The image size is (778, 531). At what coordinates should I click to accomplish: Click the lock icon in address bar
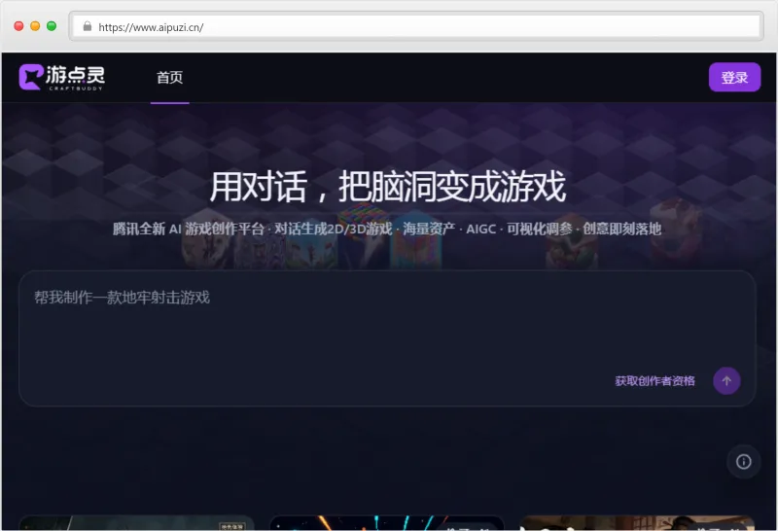88,26
